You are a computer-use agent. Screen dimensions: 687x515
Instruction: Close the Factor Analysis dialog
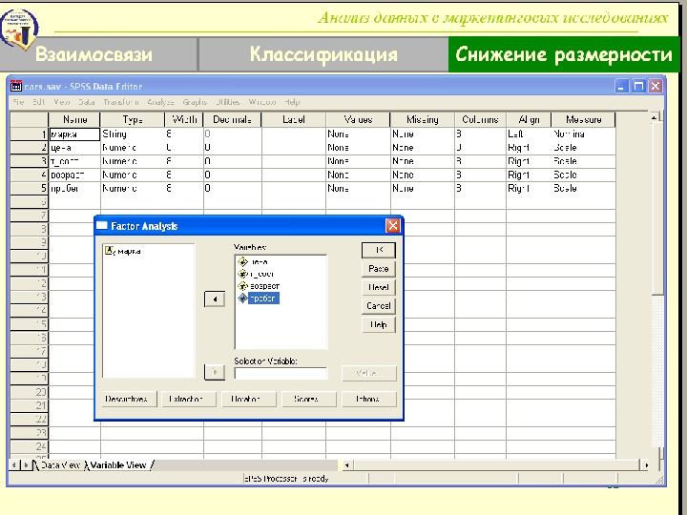click(x=392, y=225)
